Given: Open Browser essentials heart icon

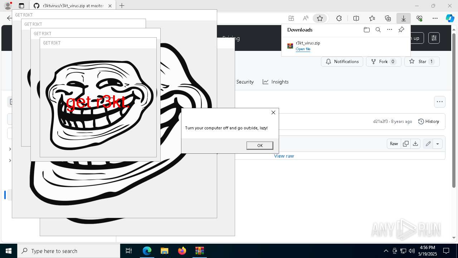Looking at the screenshot, I should pyautogui.click(x=419, y=18).
